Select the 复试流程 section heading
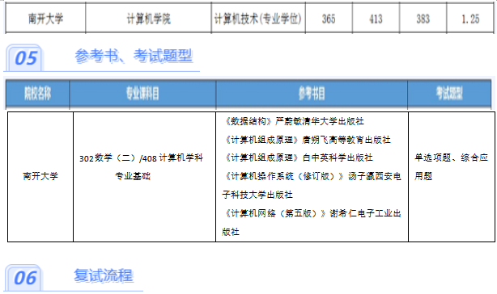This screenshot has height=294, width=497. (x=104, y=275)
